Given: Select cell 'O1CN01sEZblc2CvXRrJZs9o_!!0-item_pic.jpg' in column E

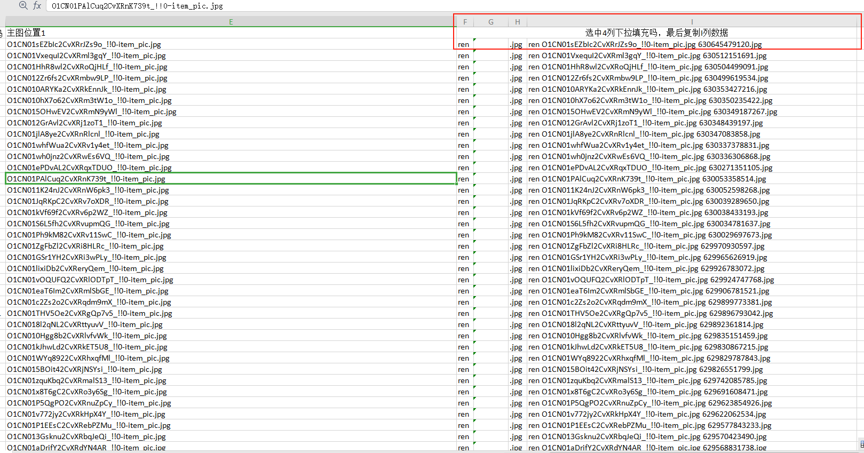Looking at the screenshot, I should (231, 44).
